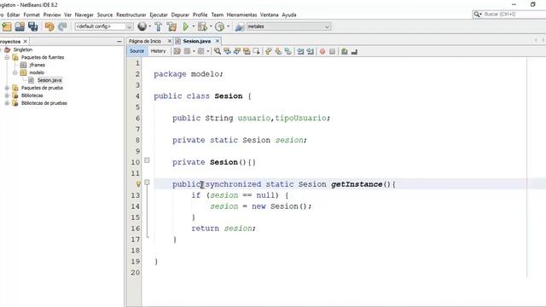546x307 pixels.
Task: Open dropdown arrow next to Profile icon
Action: 228,26
